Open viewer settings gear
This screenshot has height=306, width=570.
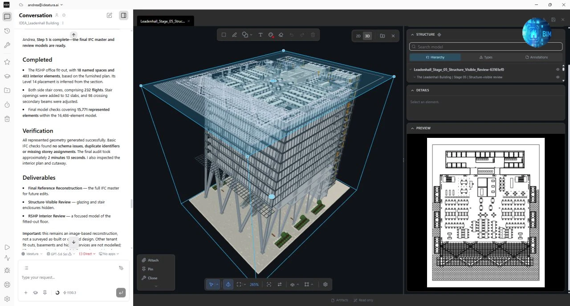pos(326,284)
